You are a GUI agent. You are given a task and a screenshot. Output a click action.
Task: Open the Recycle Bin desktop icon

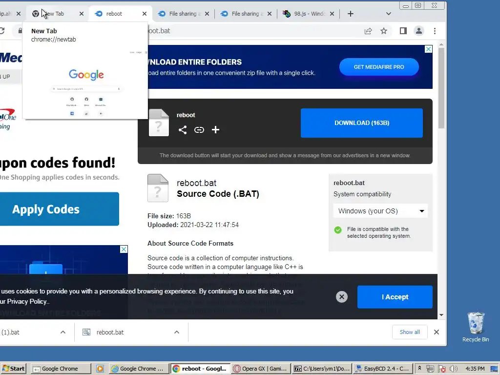click(476, 327)
